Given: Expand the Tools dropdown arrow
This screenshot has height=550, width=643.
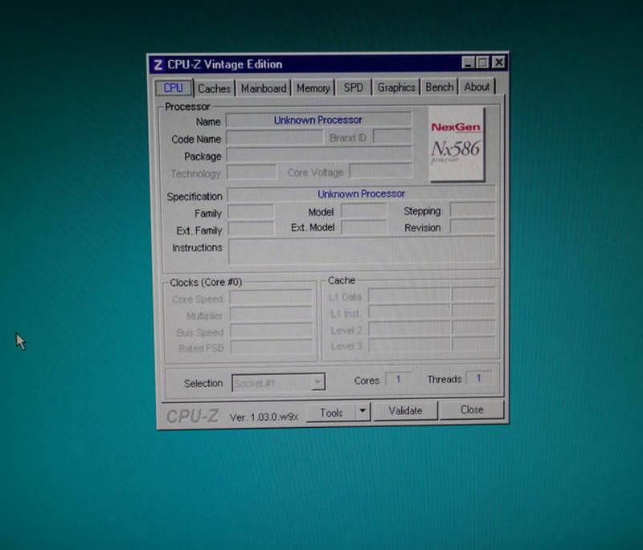Looking at the screenshot, I should [363, 411].
